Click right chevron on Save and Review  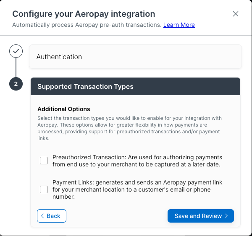[226, 216]
